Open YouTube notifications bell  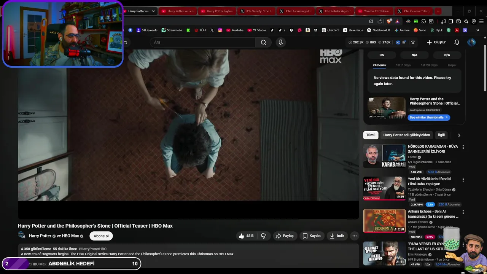(x=457, y=42)
